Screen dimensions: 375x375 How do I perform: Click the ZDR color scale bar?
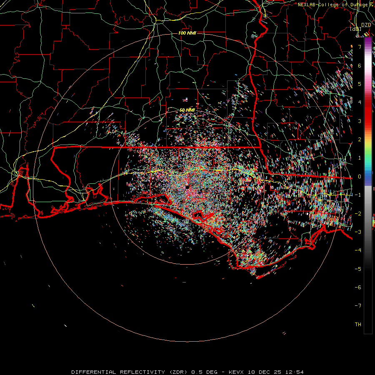coord(368,185)
